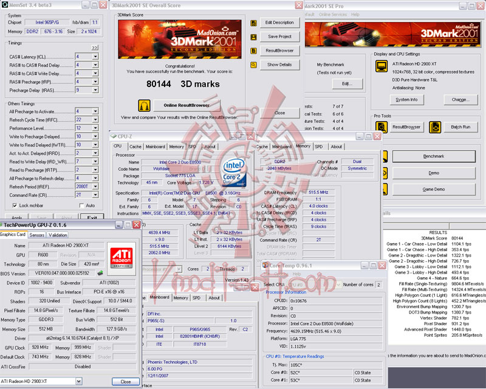Switch to Validation tab in GPU-Z
Screen dimensions: 486x389
pos(58,235)
